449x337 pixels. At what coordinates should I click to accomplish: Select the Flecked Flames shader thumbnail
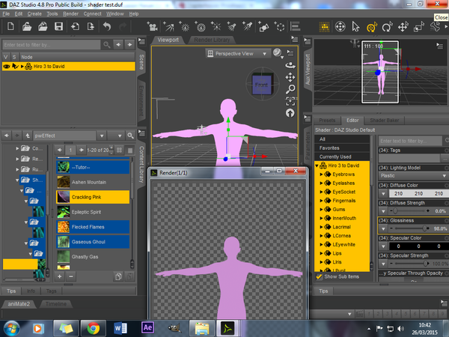[64, 227]
